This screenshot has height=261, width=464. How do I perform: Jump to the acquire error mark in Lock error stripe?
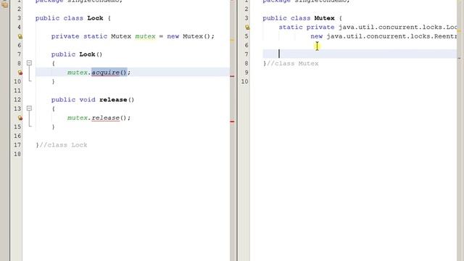[232, 76]
